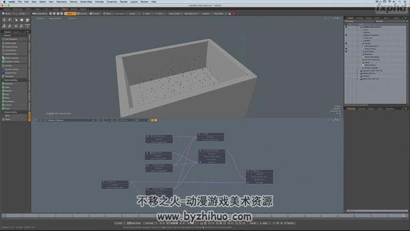This screenshot has height=231, width=410.
Task: Select the second tool icon in the left toolbox's top row
Action: [x=10, y=20]
